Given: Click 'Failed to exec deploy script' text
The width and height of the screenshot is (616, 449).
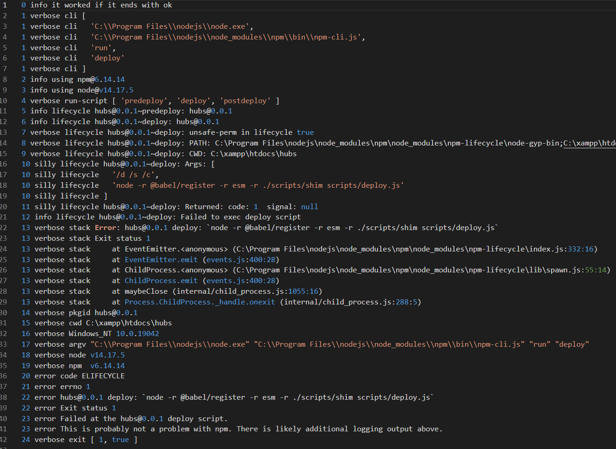Looking at the screenshot, I should [241, 217].
